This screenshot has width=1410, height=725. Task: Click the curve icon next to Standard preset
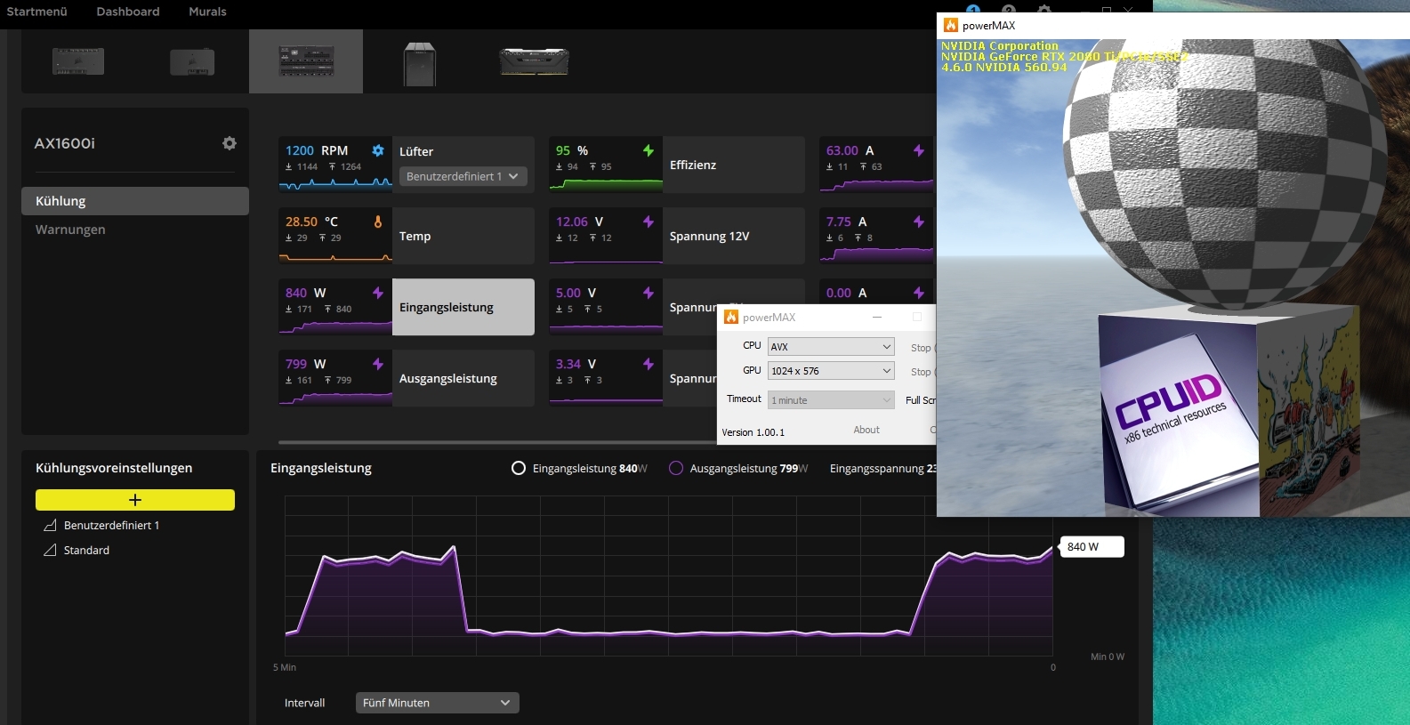point(51,551)
